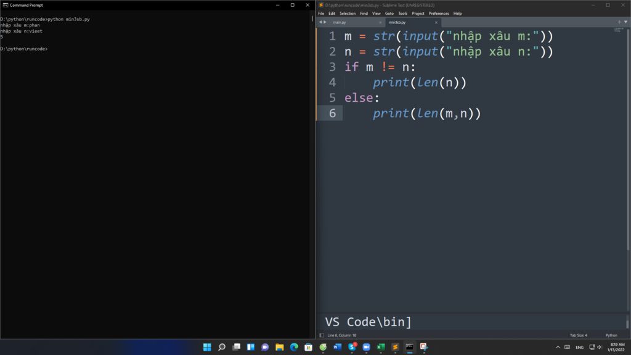The image size is (631, 355).
Task: Open the green Coc Coc browser icon
Action: [x=323, y=347]
